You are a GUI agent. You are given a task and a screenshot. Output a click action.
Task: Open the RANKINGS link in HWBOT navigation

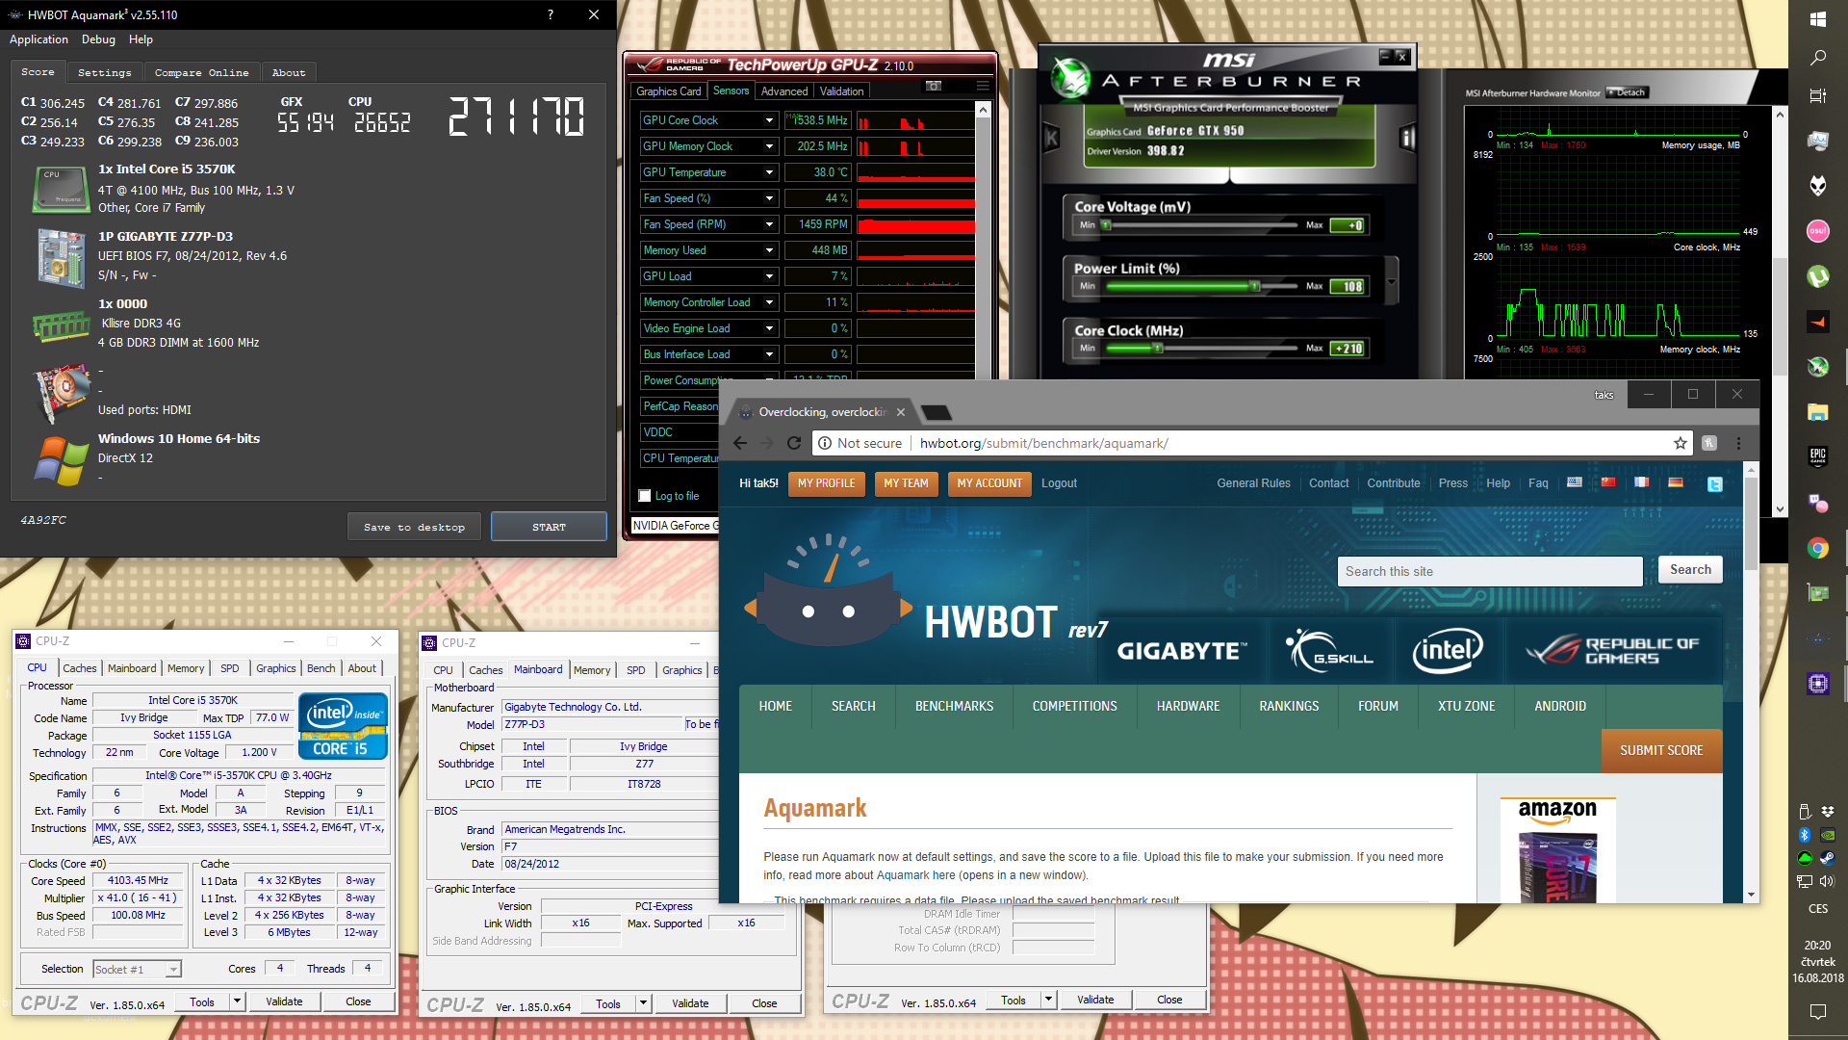point(1289,706)
